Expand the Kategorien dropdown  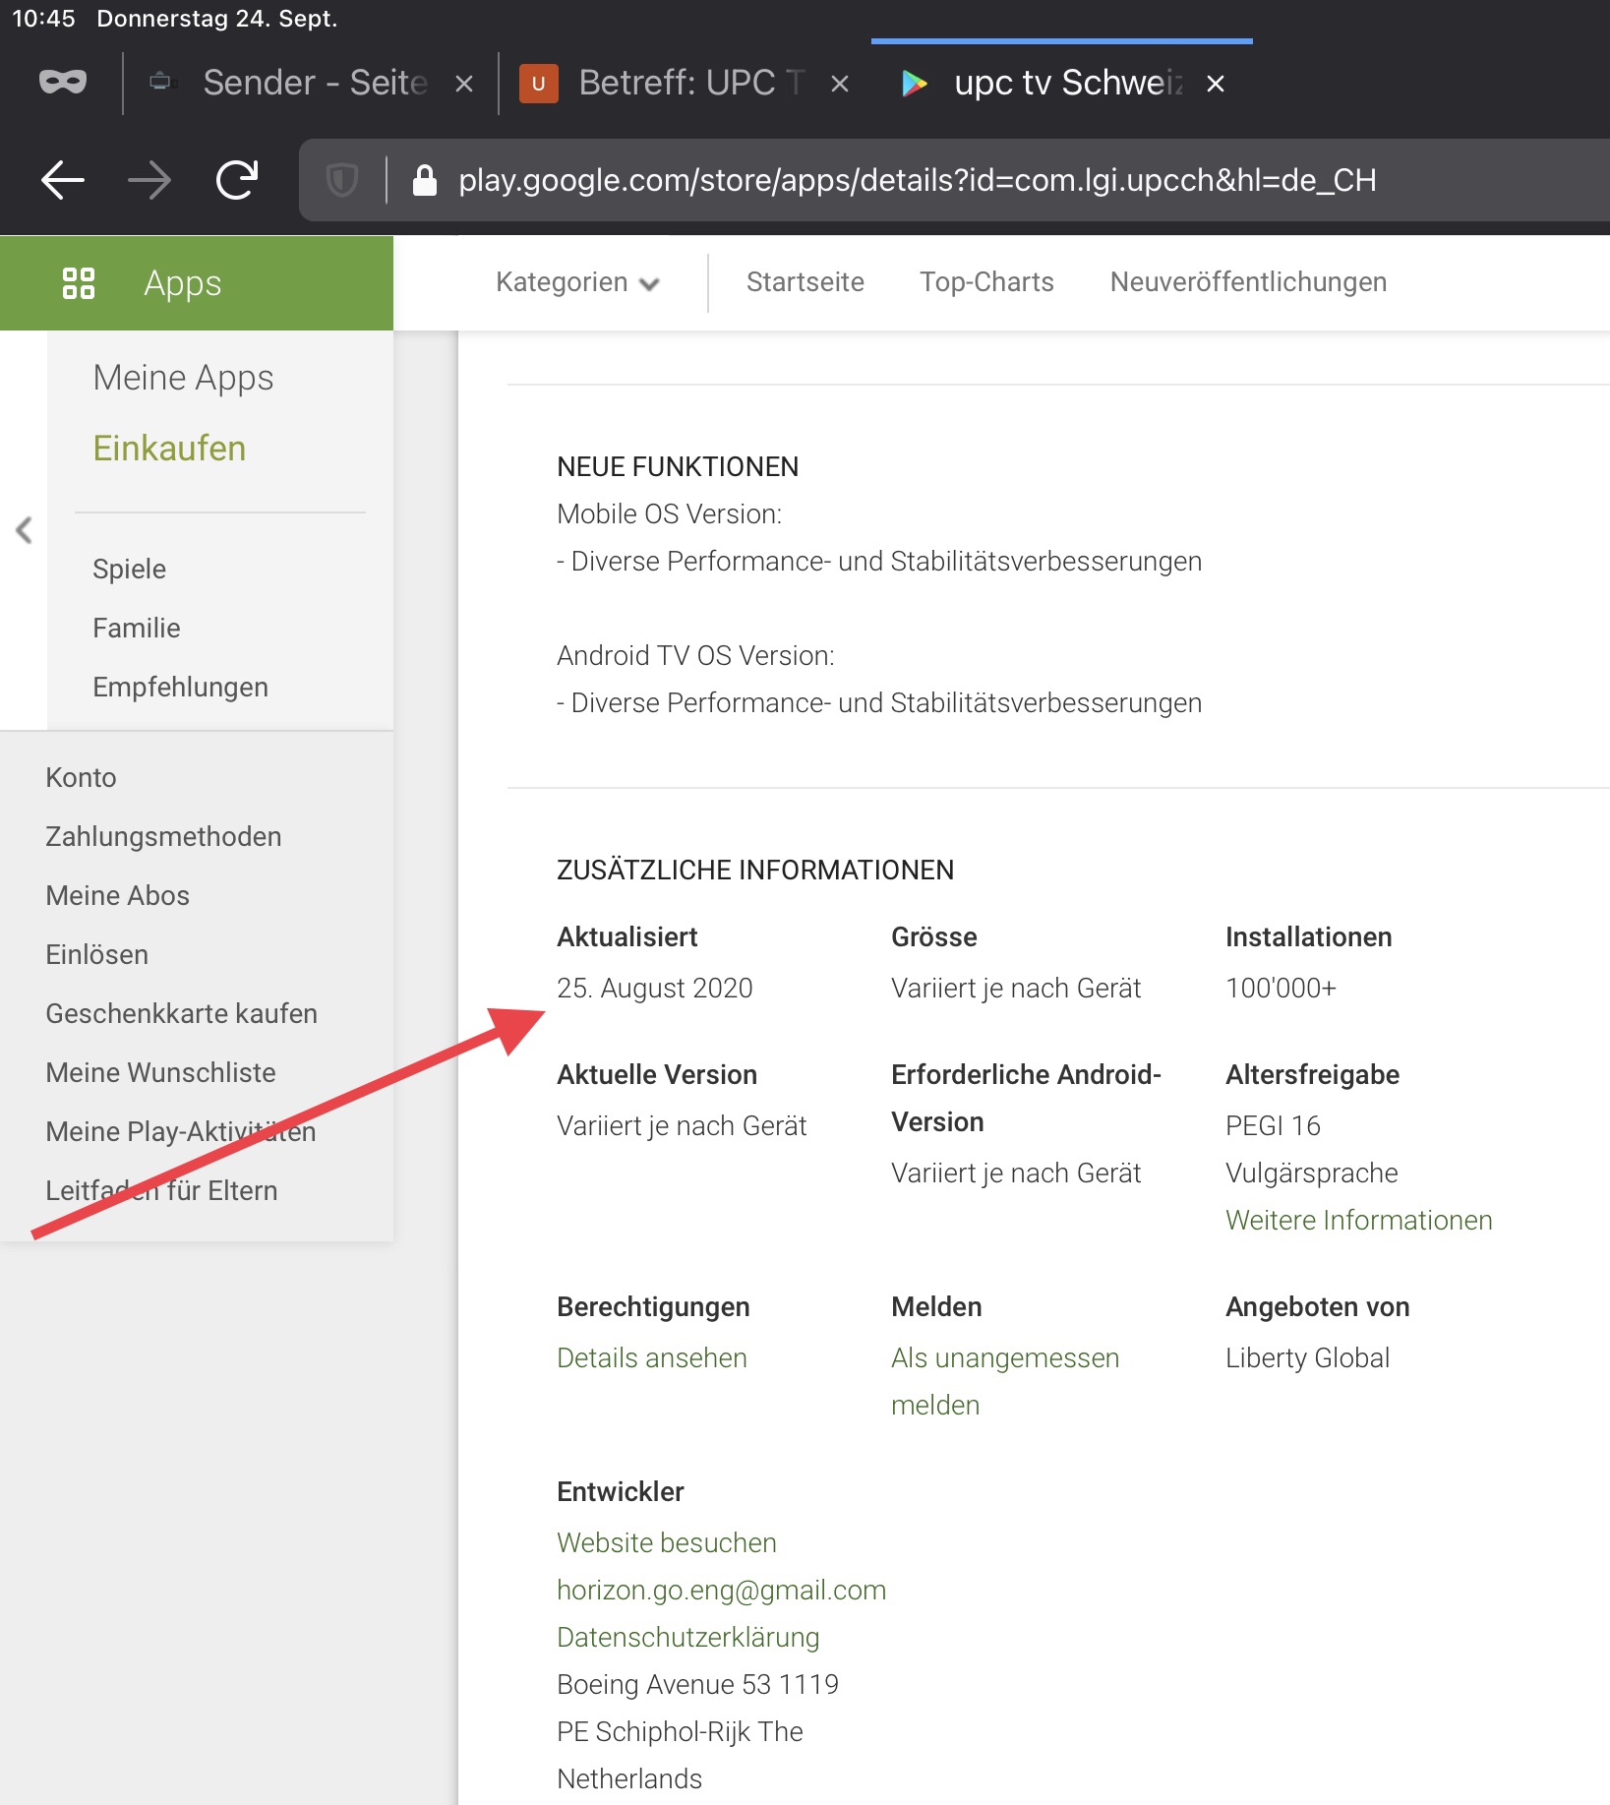[577, 282]
